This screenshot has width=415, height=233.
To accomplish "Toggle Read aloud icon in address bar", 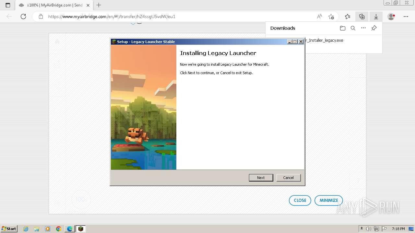I will click(319, 17).
